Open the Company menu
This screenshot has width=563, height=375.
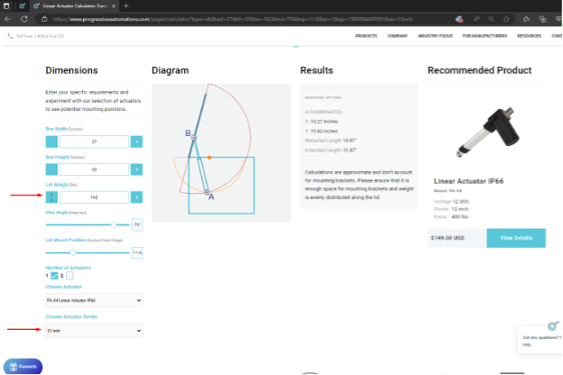tap(398, 36)
